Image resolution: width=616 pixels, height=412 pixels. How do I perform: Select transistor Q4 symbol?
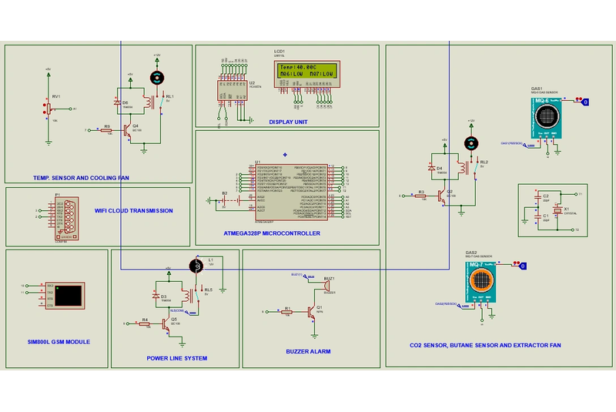tap(127, 130)
